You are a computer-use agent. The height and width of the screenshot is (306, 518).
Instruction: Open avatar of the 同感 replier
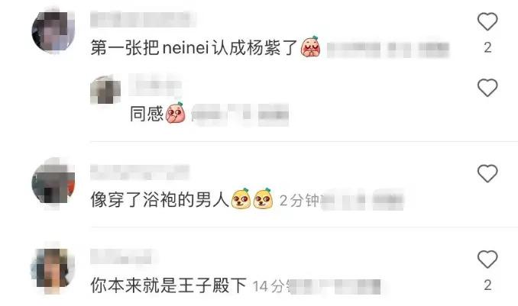(105, 90)
